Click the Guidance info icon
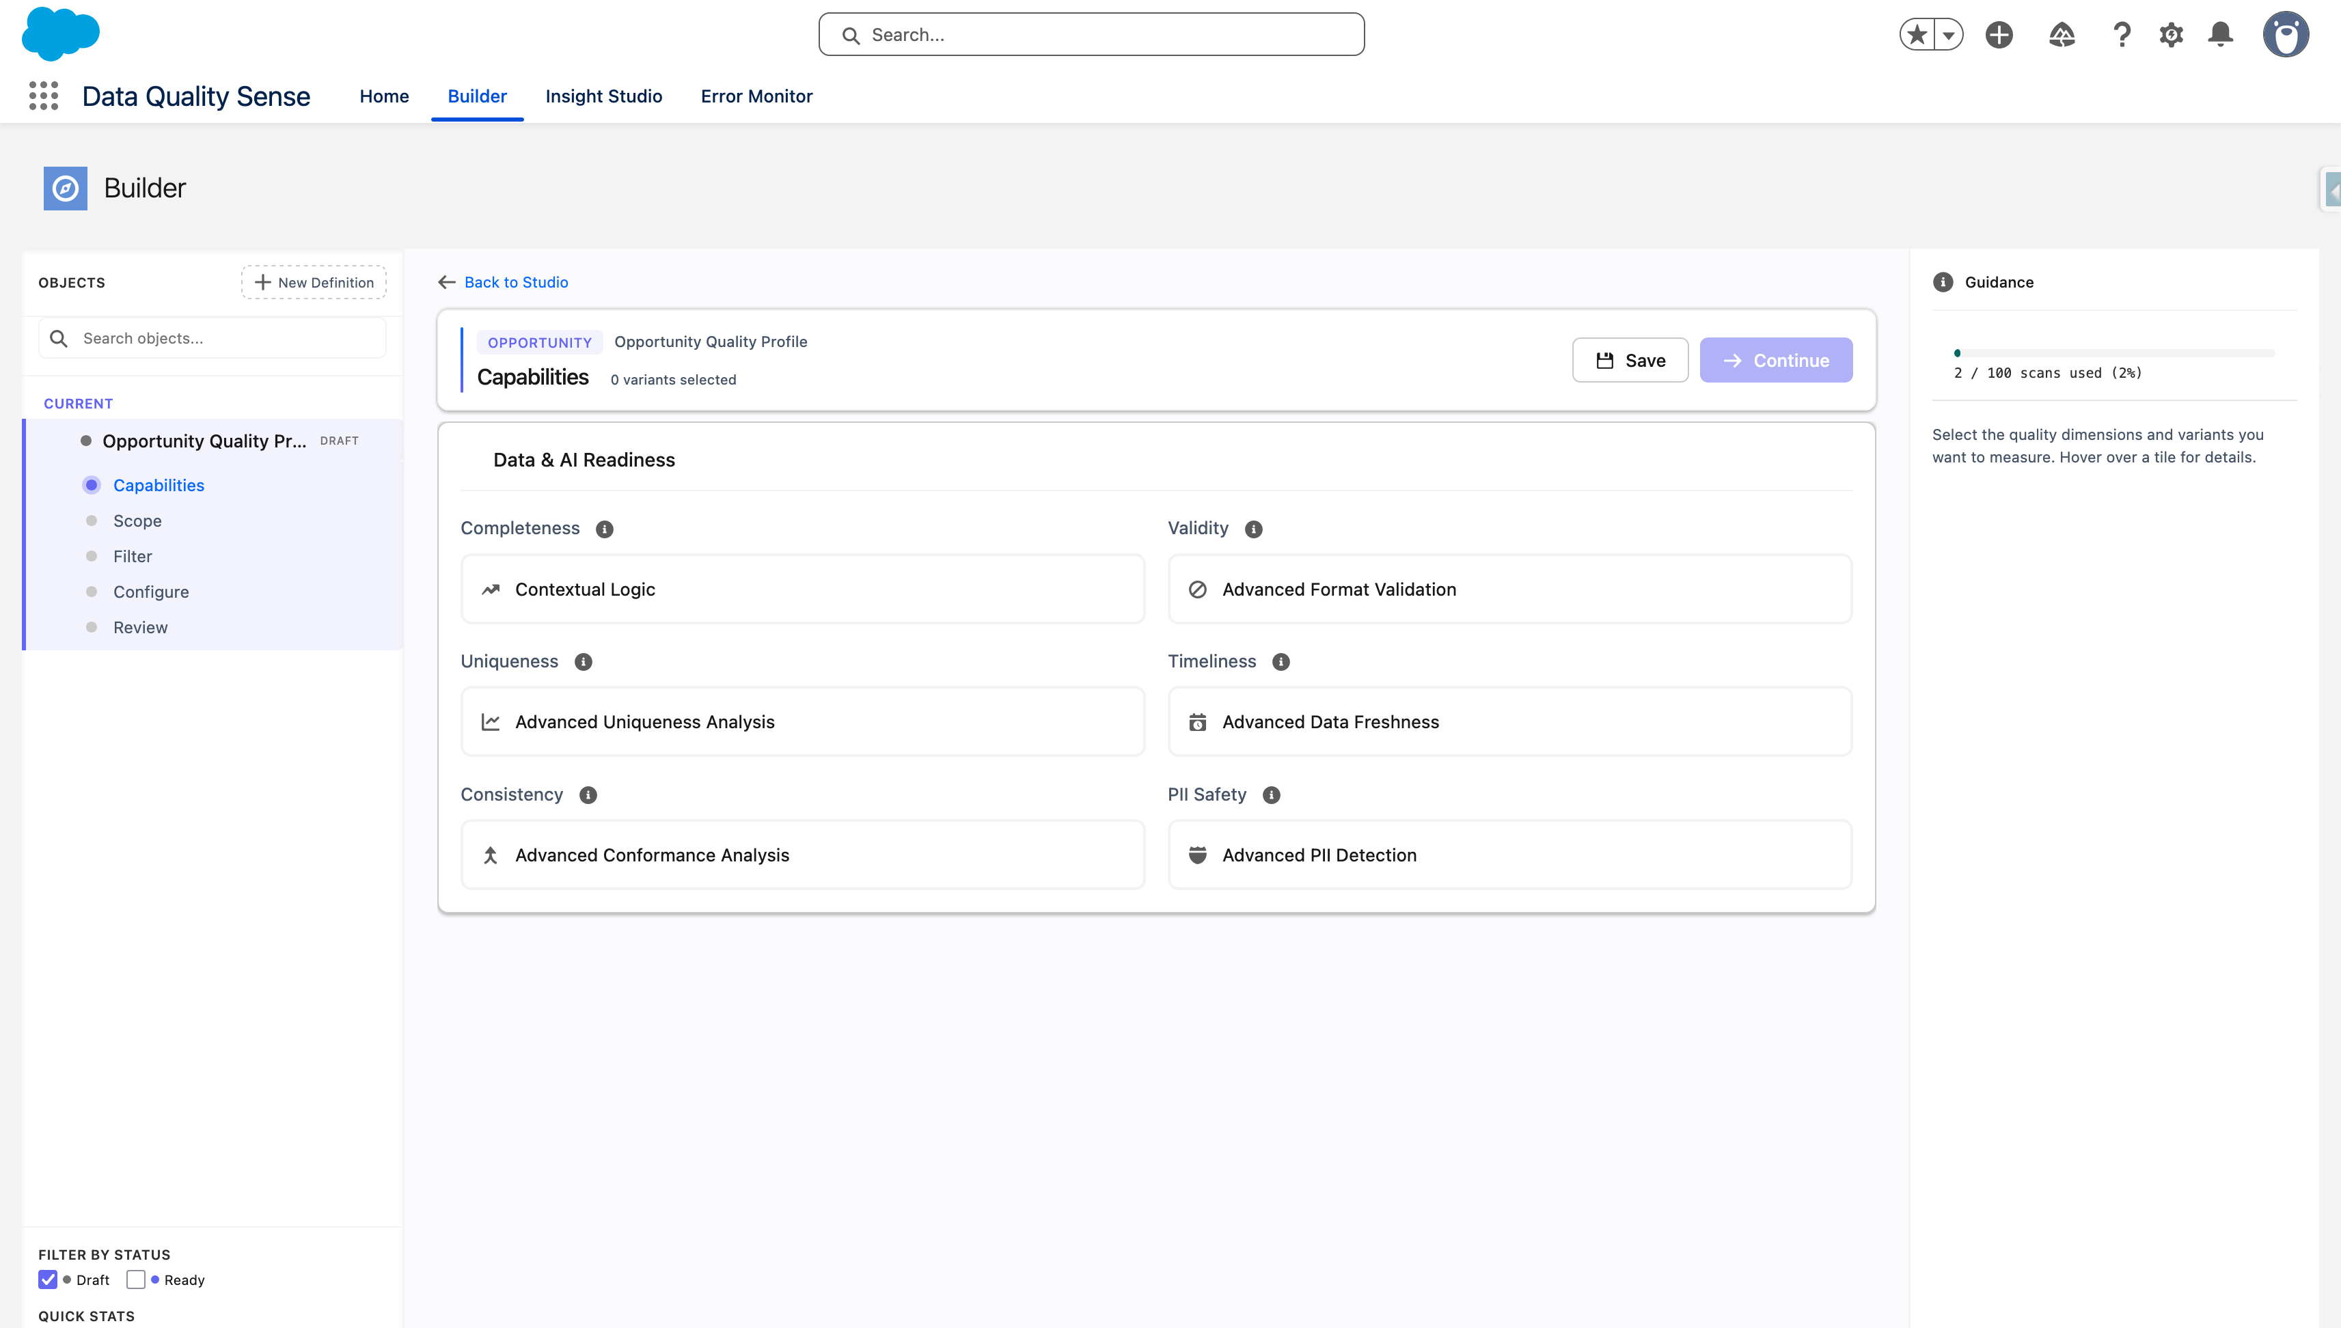 1943,282
